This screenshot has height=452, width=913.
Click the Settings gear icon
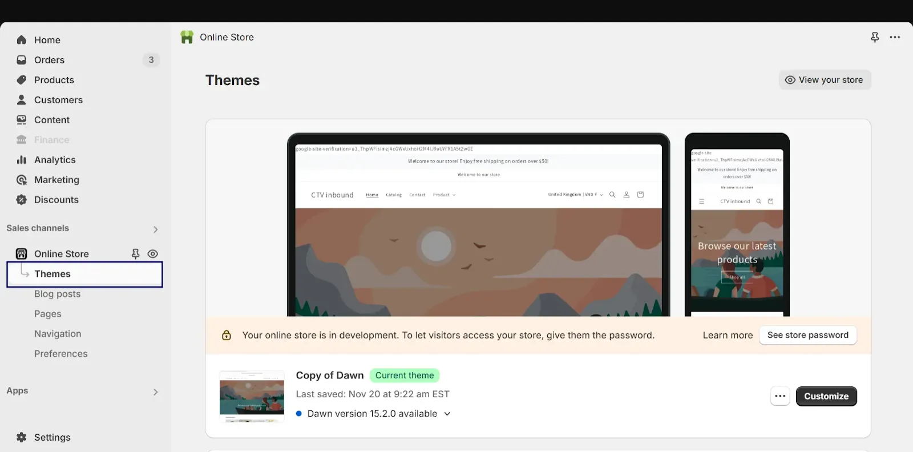click(22, 437)
